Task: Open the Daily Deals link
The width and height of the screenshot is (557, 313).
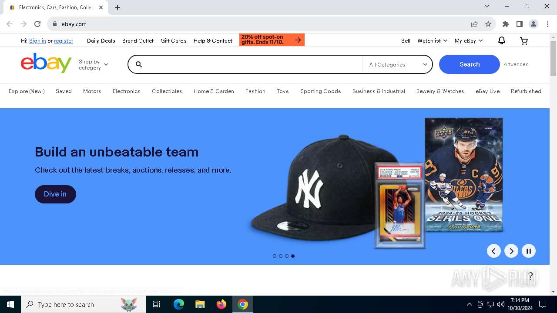Action: click(x=101, y=40)
